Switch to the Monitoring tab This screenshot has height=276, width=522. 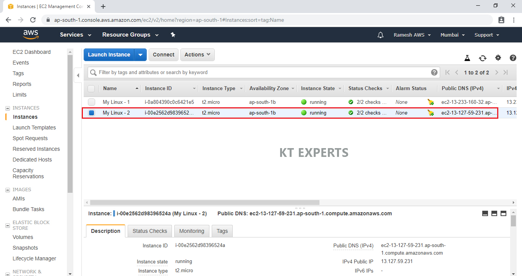coord(192,231)
